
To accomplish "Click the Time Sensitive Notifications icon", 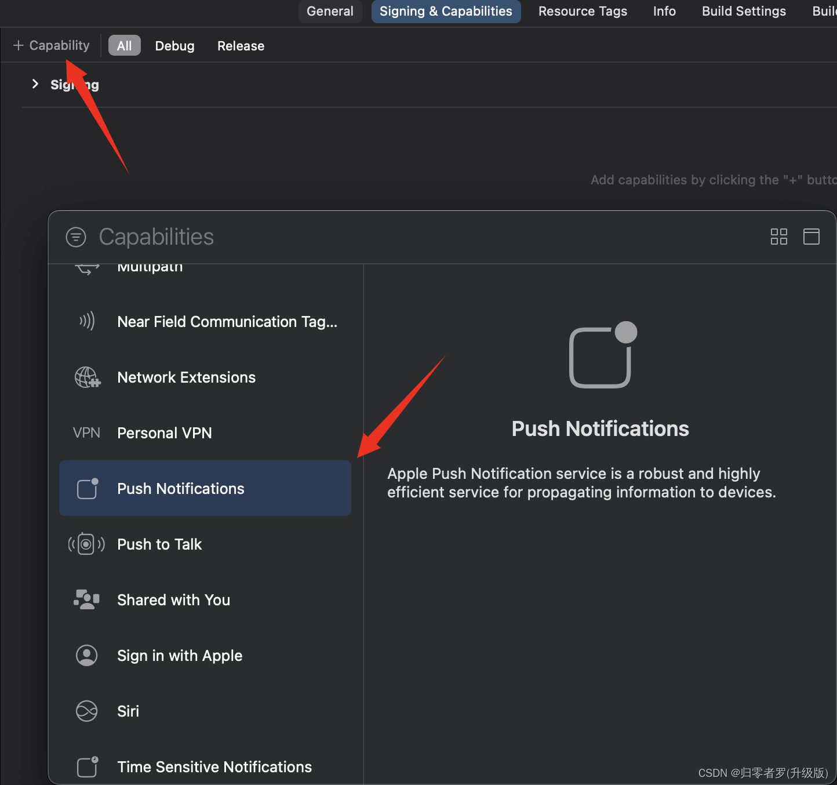I will pyautogui.click(x=88, y=766).
